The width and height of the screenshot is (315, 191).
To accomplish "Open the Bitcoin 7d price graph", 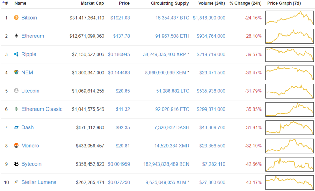I will point(289,18).
